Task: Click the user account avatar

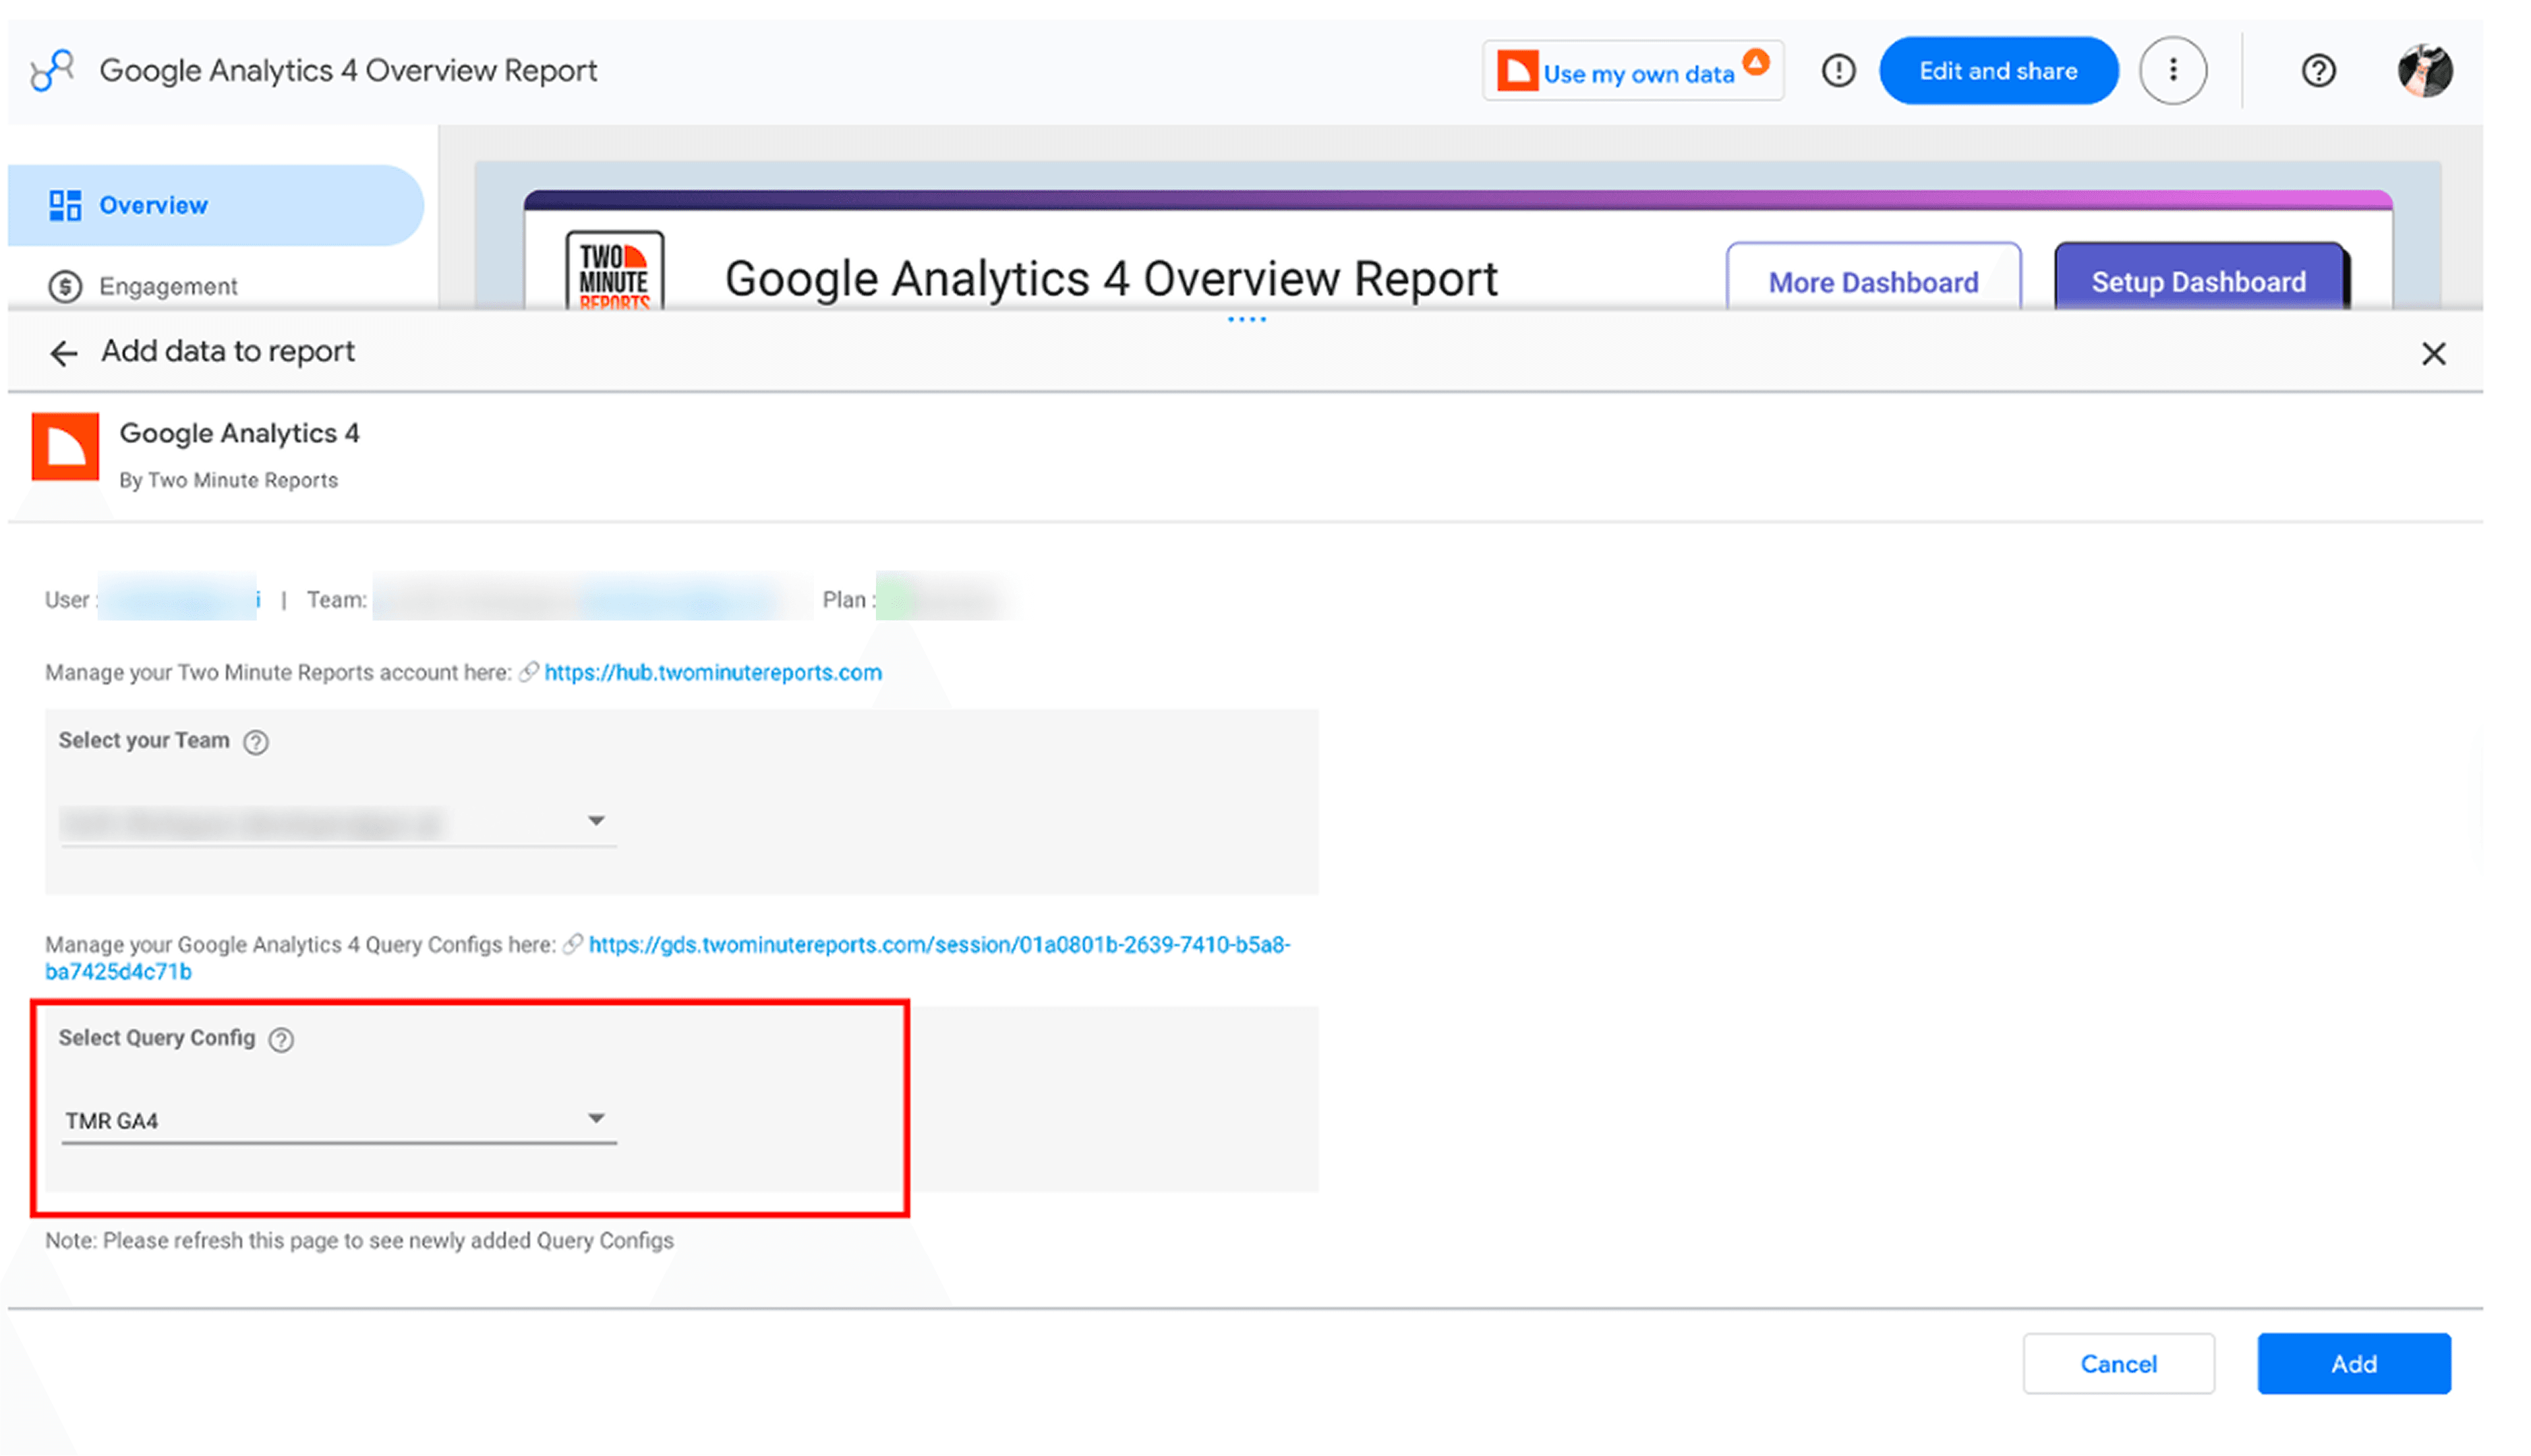Action: 2425,71
